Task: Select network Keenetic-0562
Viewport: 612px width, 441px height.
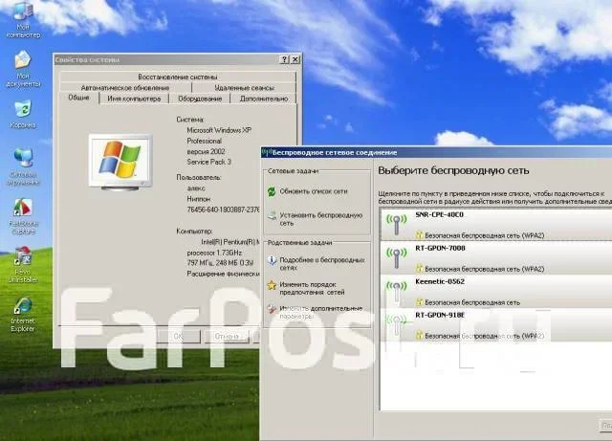Action: tap(496, 292)
